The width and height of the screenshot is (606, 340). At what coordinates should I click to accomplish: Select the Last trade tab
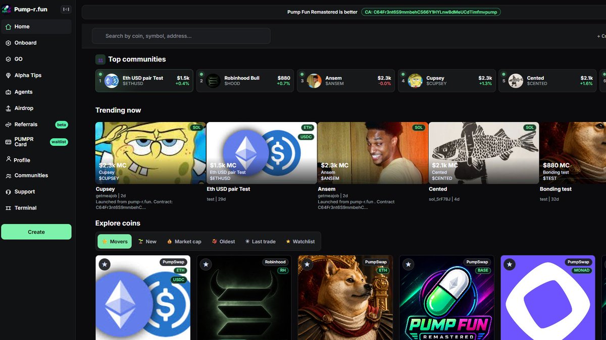point(260,242)
